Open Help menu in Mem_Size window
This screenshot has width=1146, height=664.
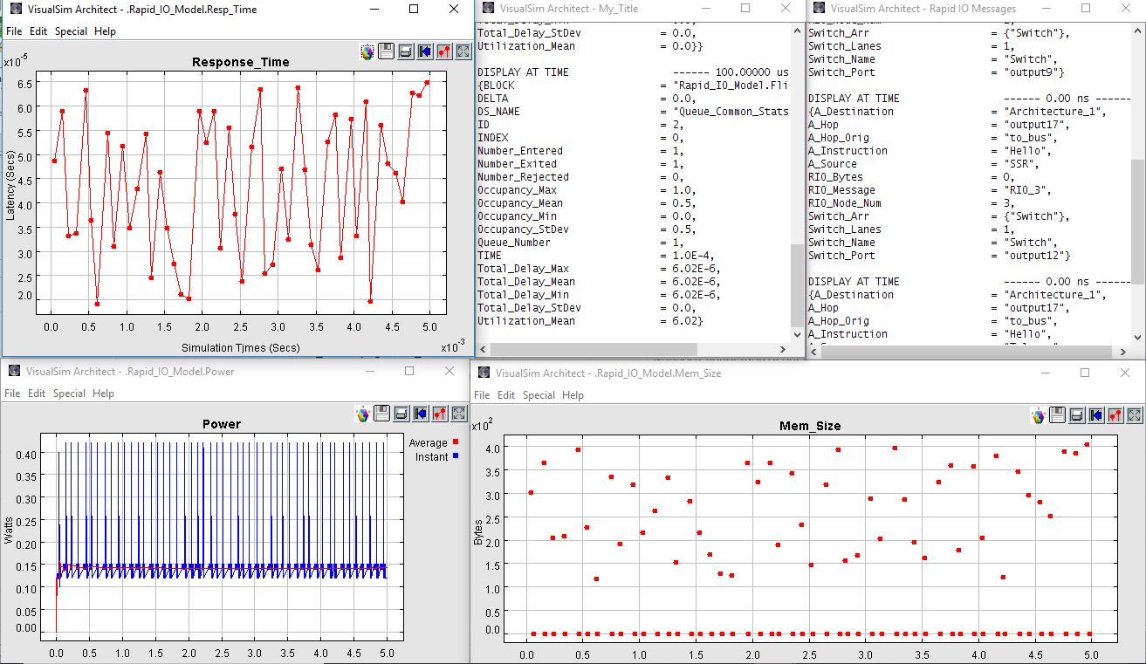(x=573, y=395)
